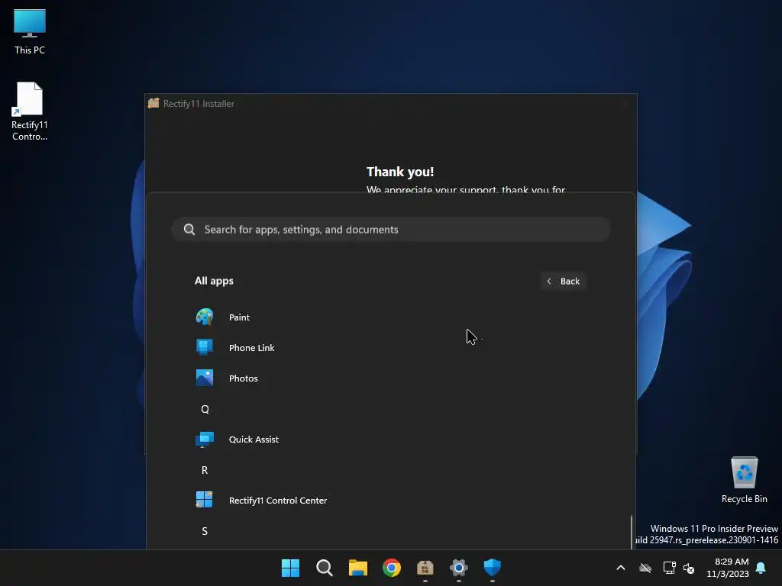This screenshot has height=586, width=782.
Task: Click the 'Paint' app name text
Action: pyautogui.click(x=239, y=317)
